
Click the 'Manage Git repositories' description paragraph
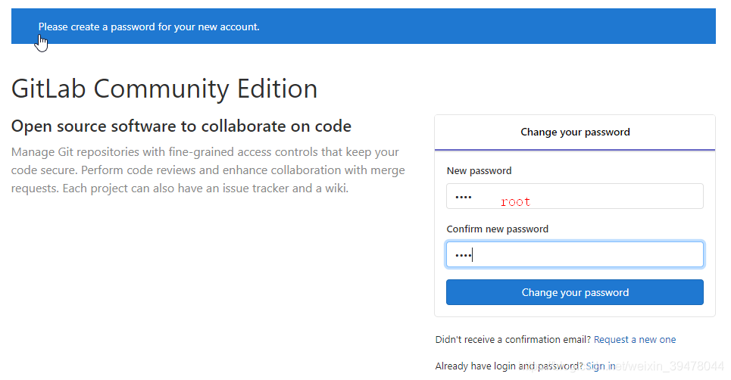[208, 170]
